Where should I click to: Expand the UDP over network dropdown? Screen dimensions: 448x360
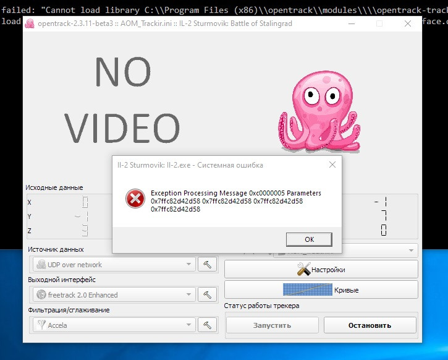pyautogui.click(x=188, y=265)
